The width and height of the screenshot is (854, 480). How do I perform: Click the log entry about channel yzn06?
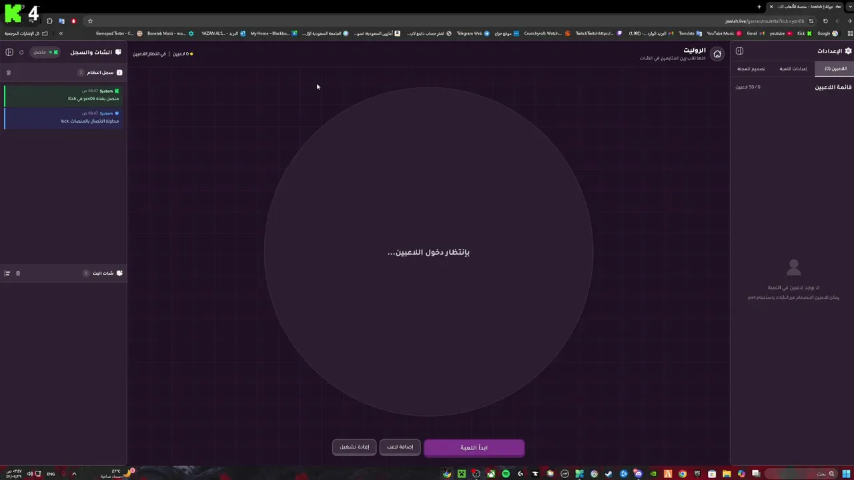(62, 95)
